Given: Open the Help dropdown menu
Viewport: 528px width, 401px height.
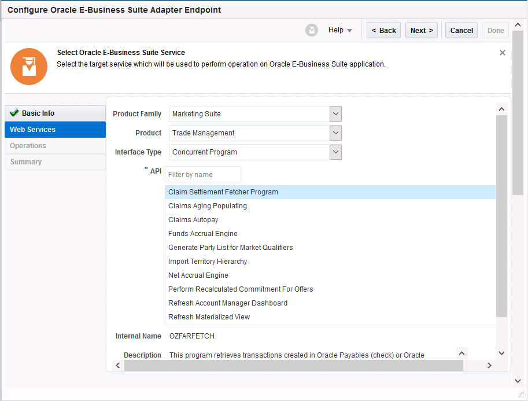Looking at the screenshot, I should pos(340,30).
